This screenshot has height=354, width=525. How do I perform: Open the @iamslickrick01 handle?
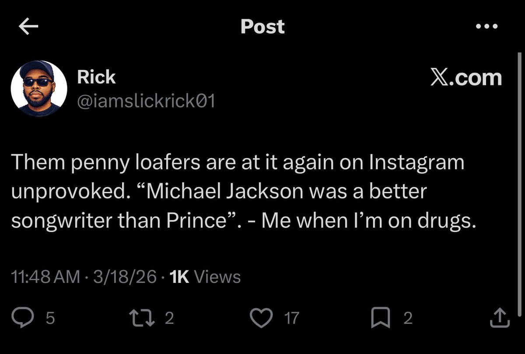tap(146, 101)
